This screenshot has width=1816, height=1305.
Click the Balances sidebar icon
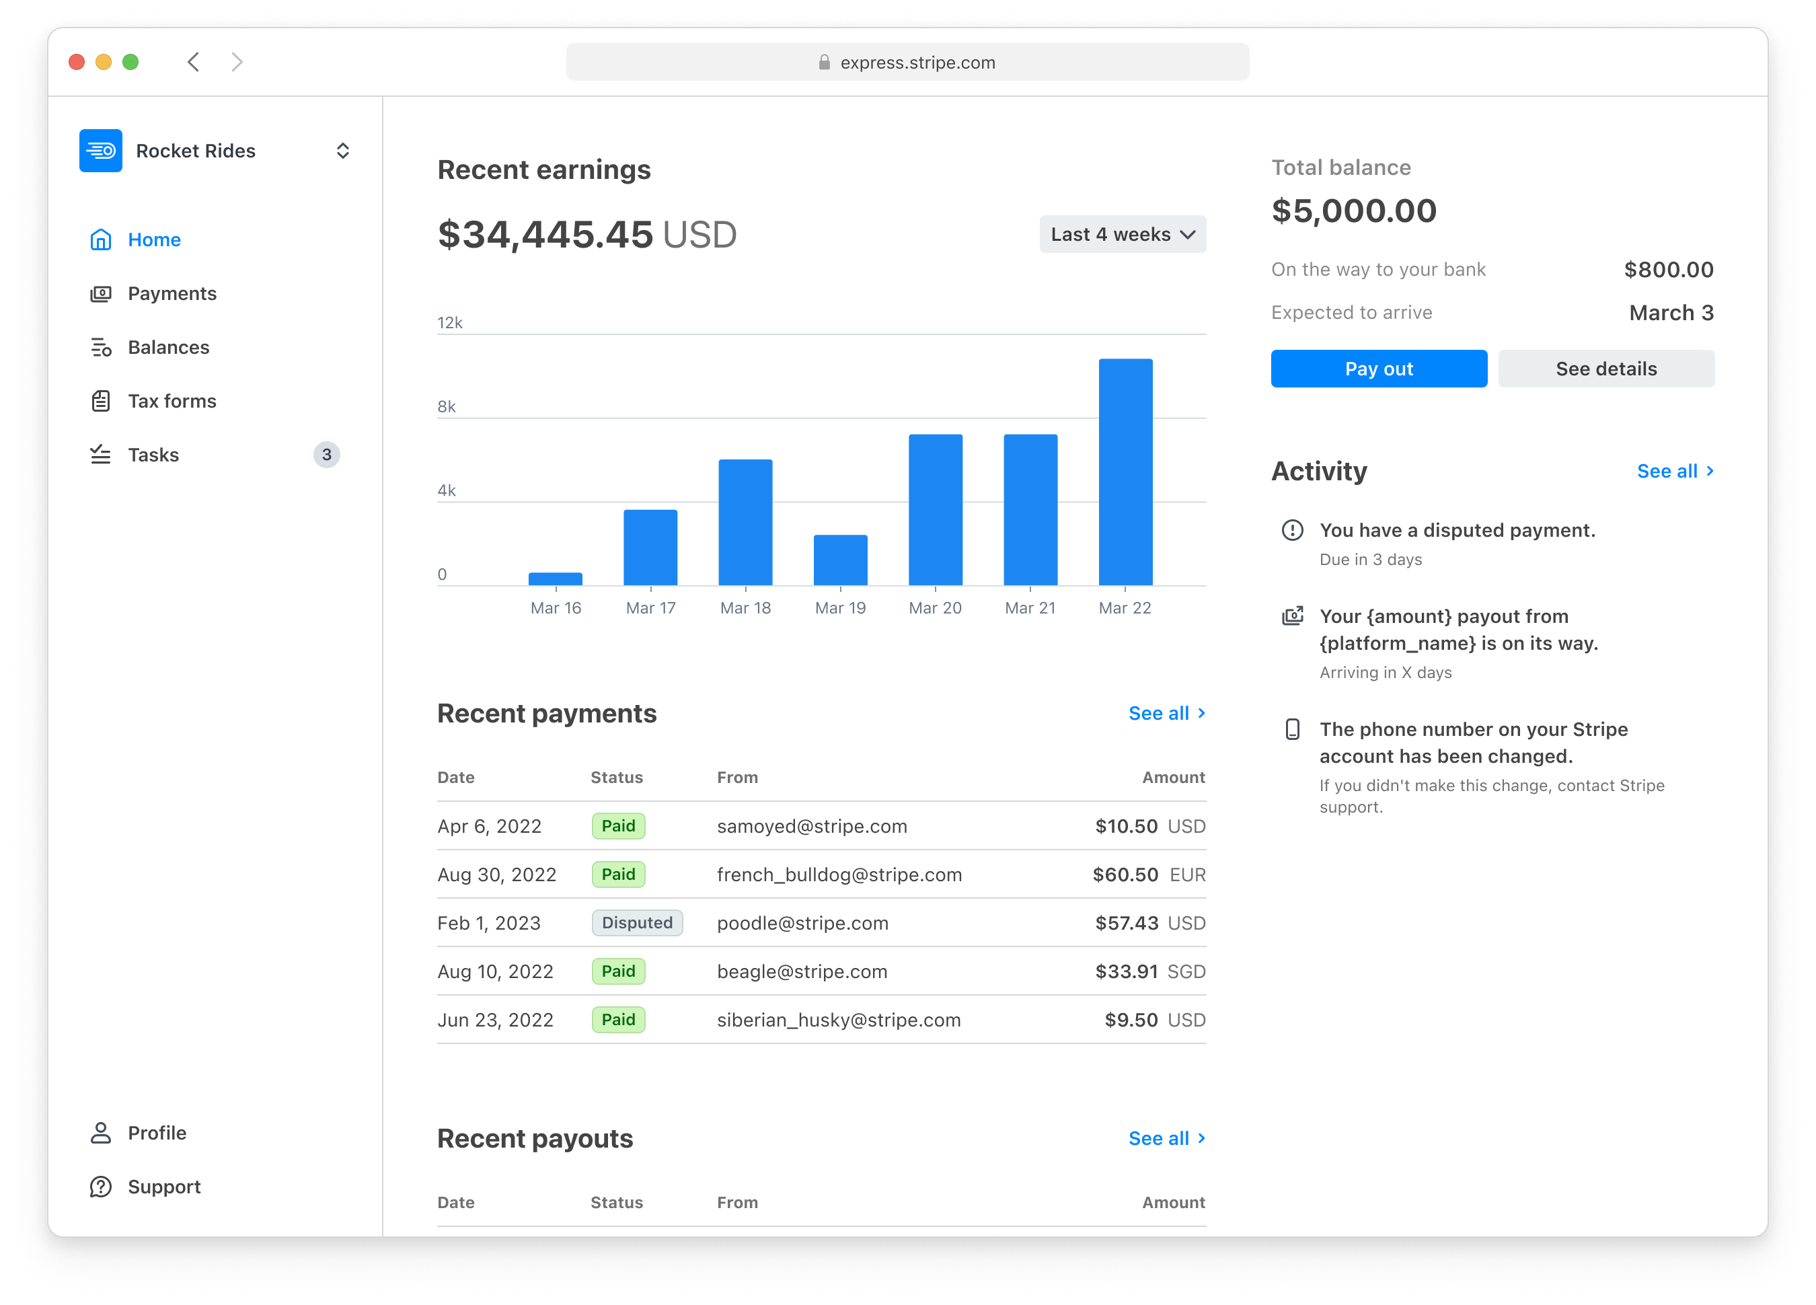(x=100, y=348)
